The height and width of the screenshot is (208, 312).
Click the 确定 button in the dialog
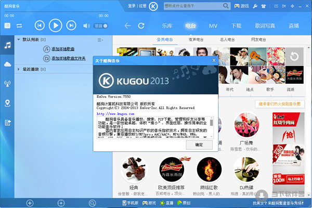[199, 145]
